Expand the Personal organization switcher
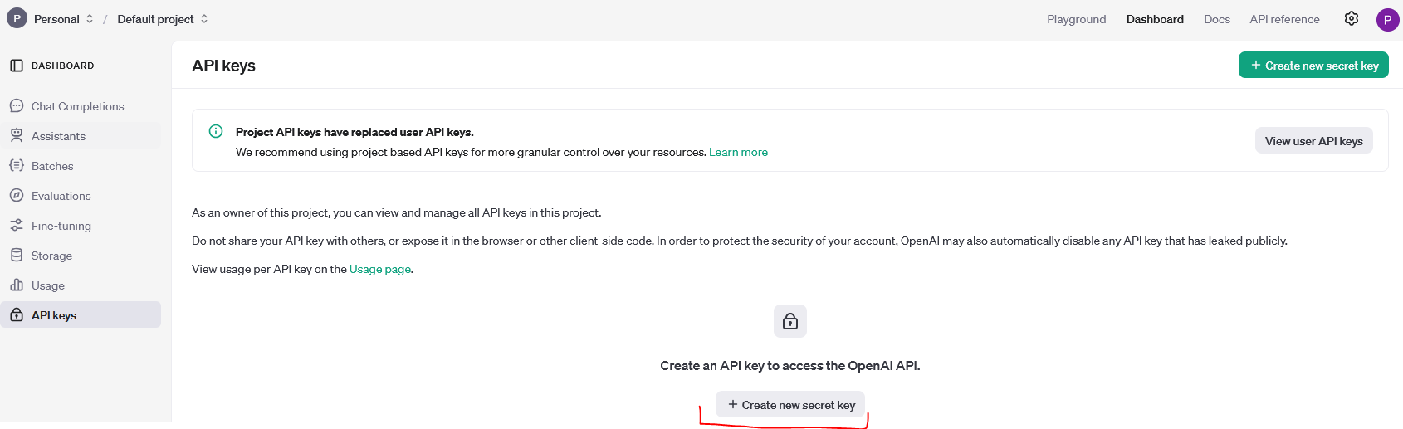Screen dimensions: 1403x429 (51, 19)
